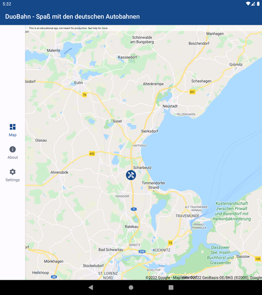Open the Settings gear icon
This screenshot has height=295, width=262.
tap(13, 172)
